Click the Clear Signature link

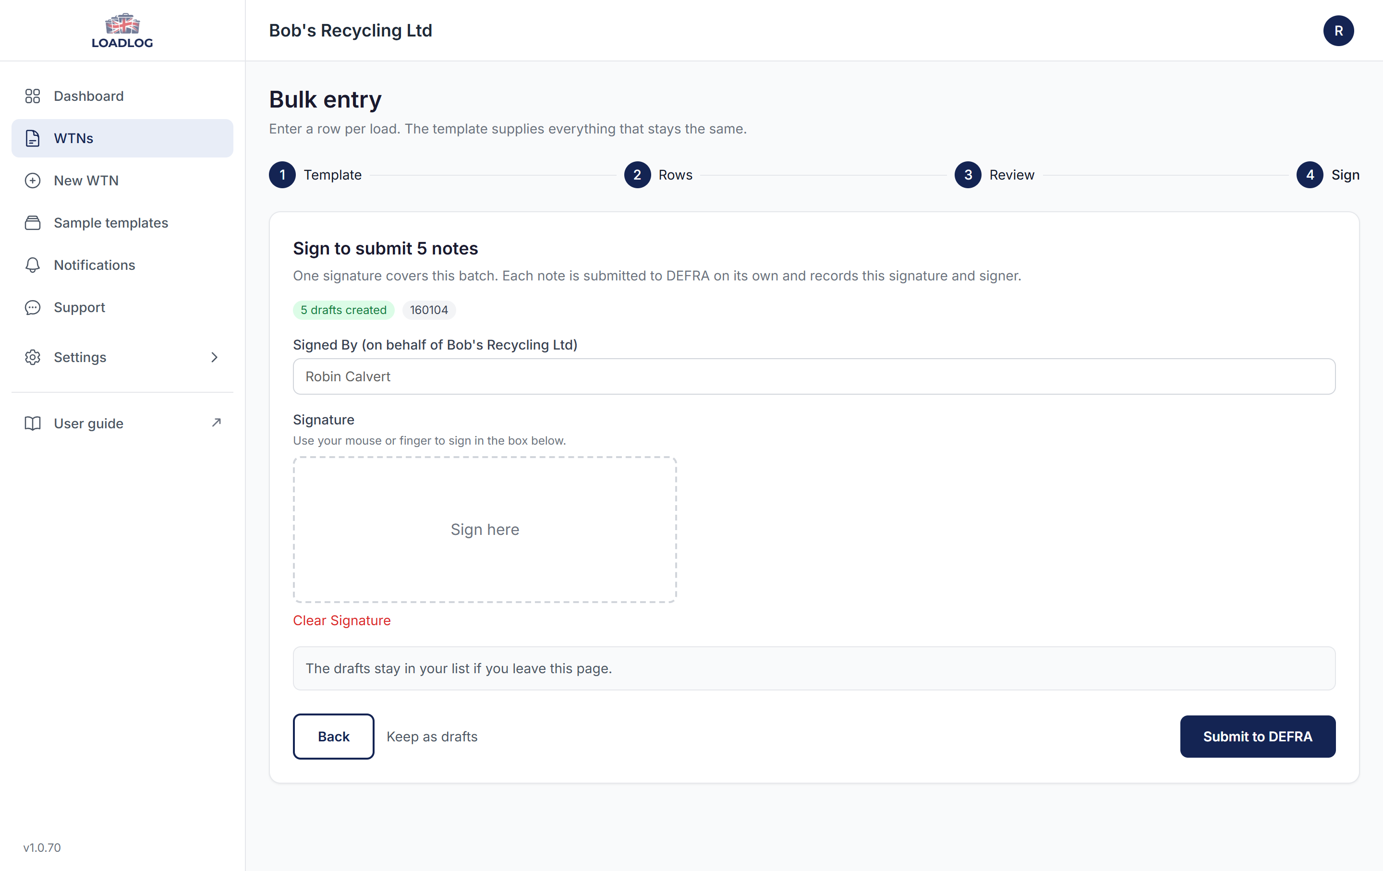point(342,620)
